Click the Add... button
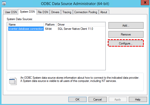The width and height of the screenshot is (150, 105). (126, 25)
